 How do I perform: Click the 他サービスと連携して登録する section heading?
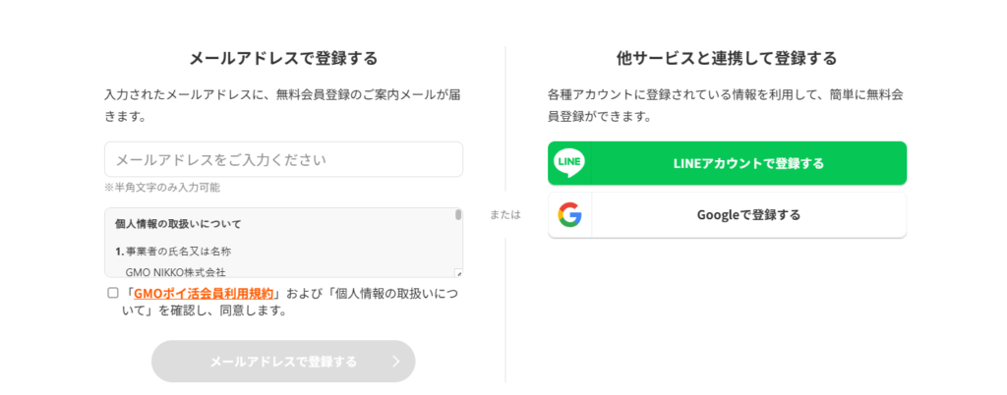[x=727, y=59]
